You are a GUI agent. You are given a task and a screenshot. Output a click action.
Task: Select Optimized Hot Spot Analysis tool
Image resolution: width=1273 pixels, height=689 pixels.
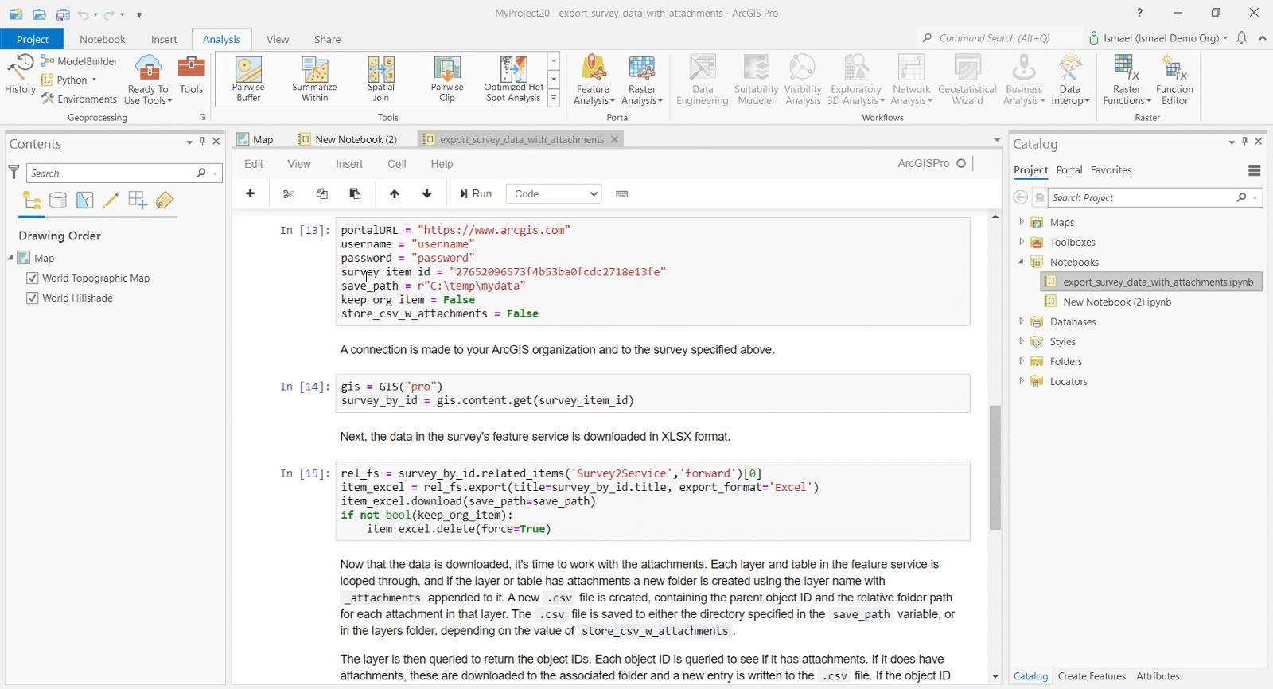point(513,80)
